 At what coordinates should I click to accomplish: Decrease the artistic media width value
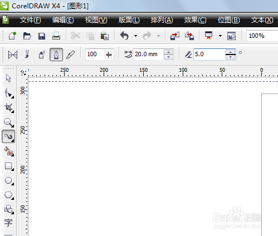tap(169, 57)
